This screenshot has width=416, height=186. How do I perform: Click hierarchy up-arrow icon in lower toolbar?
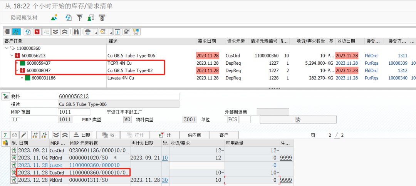35,135
